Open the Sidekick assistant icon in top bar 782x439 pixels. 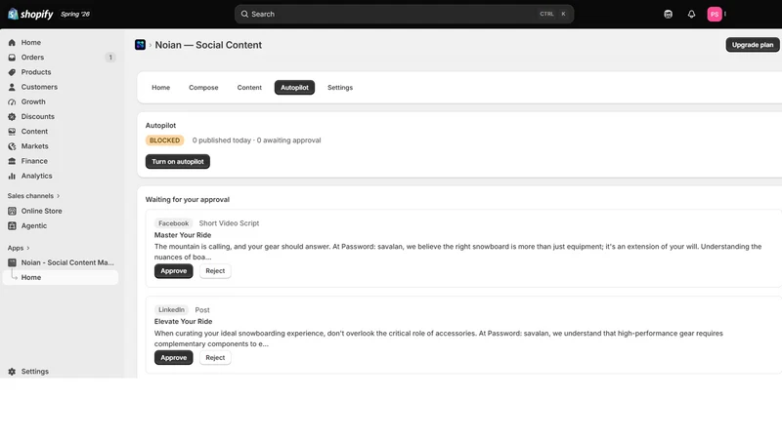click(x=668, y=14)
